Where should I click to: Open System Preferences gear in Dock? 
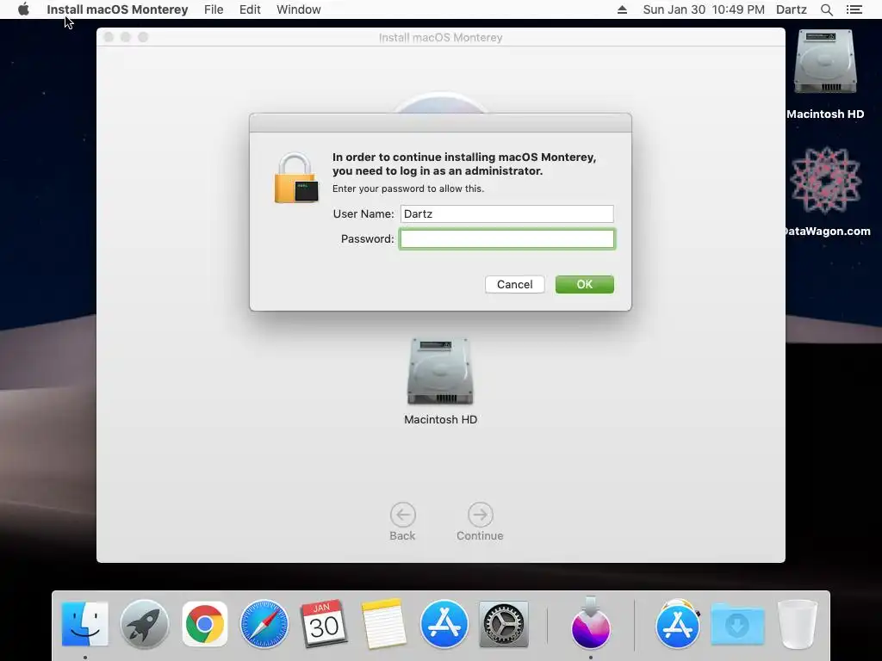click(x=503, y=624)
